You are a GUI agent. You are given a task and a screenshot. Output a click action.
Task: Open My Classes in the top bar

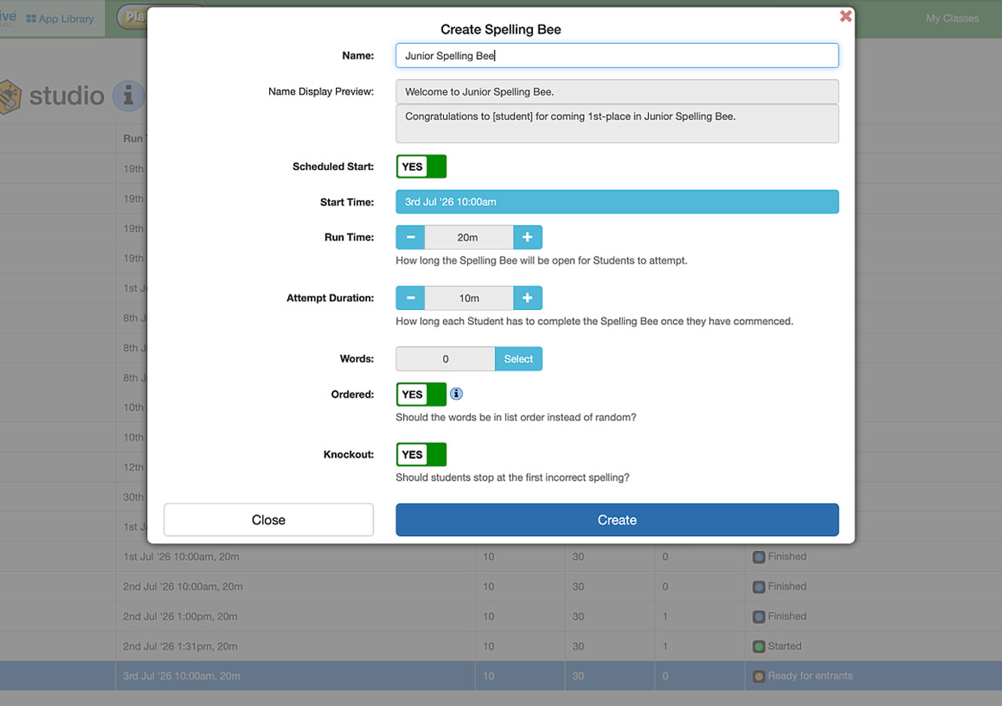pyautogui.click(x=953, y=18)
